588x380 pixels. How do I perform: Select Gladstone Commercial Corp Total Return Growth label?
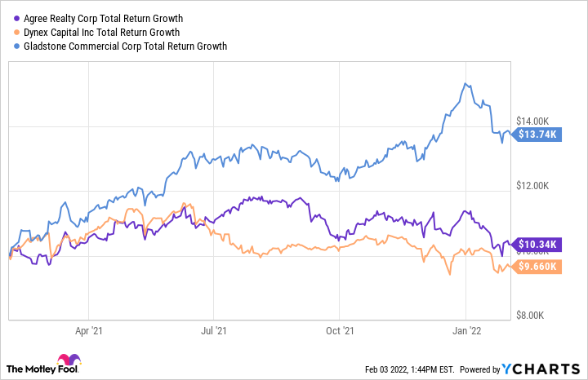122,46
